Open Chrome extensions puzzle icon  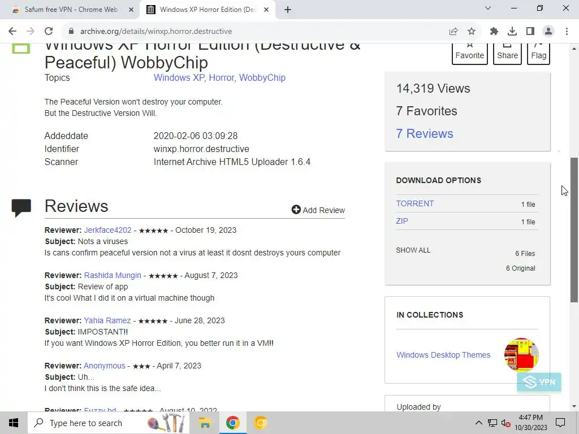point(494,32)
